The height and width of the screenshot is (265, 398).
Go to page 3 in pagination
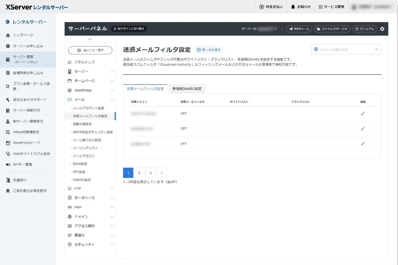click(x=151, y=173)
